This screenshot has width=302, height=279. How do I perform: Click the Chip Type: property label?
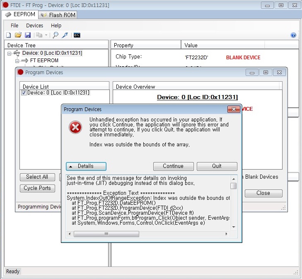129,57
